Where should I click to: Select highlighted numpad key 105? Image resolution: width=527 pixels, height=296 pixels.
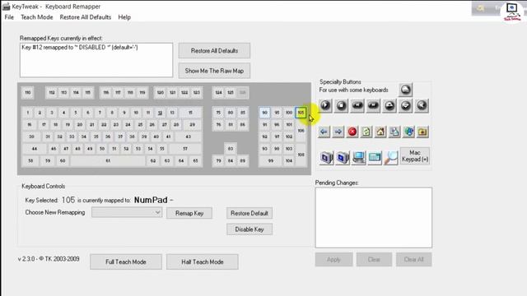point(301,113)
